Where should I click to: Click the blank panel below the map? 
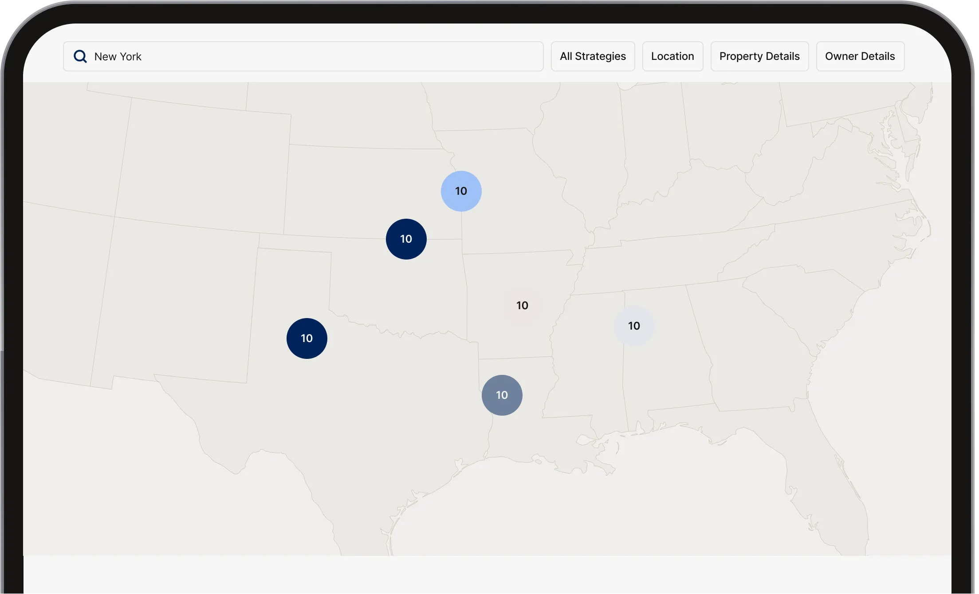pos(488,575)
